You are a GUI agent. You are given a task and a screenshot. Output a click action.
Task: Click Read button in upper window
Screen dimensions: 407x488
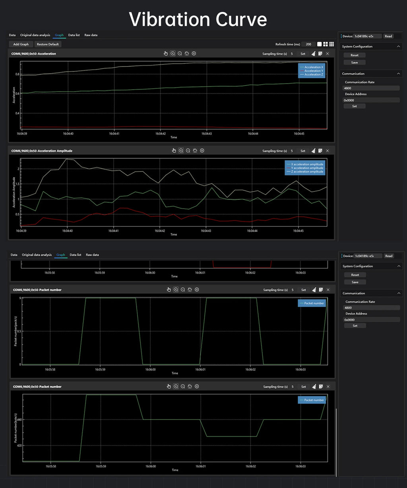(x=388, y=36)
